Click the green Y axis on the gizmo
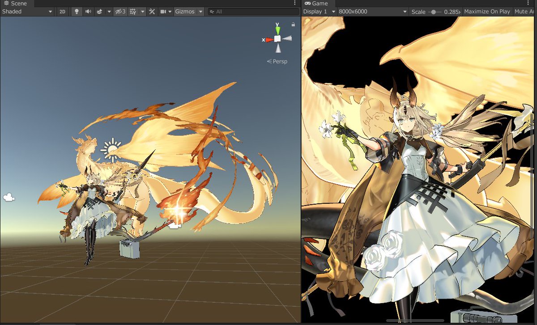The width and height of the screenshot is (537, 325). [x=278, y=30]
